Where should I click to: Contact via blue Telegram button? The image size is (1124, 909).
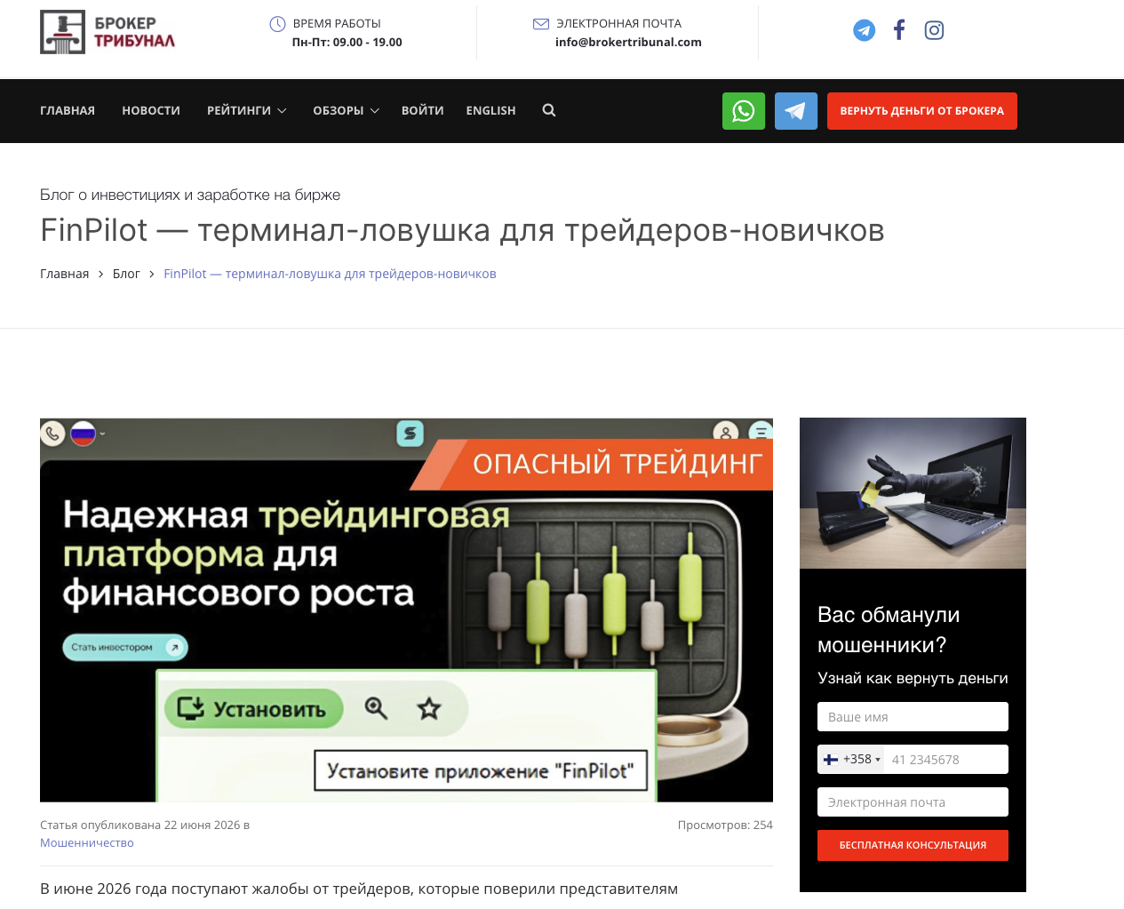[796, 111]
